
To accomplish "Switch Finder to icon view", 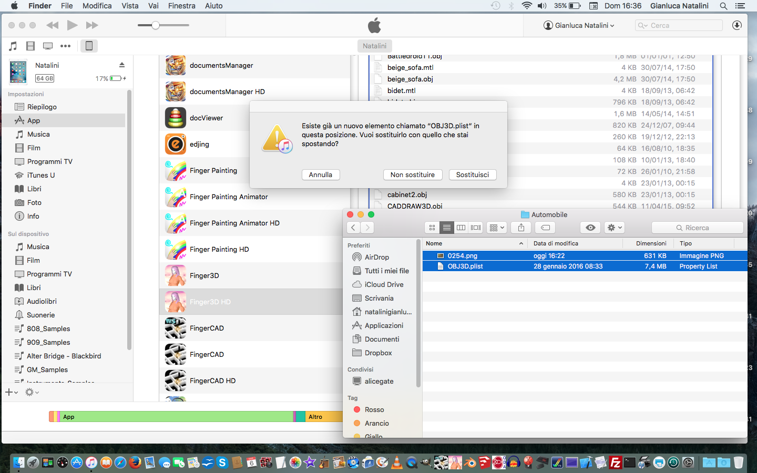I will pyautogui.click(x=432, y=228).
